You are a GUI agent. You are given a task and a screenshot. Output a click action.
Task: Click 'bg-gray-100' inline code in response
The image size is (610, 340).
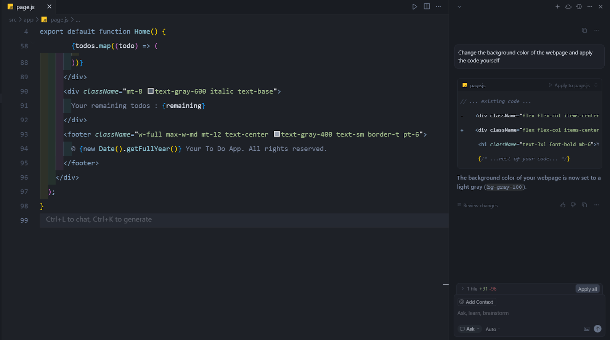pos(504,187)
